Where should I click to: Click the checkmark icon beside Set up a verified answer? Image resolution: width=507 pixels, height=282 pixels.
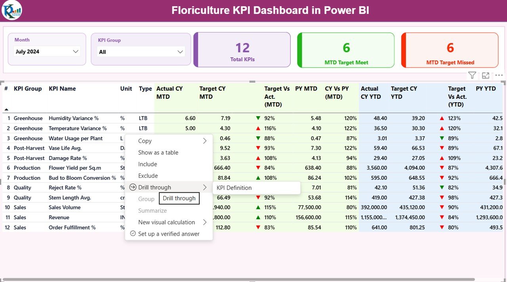point(133,233)
